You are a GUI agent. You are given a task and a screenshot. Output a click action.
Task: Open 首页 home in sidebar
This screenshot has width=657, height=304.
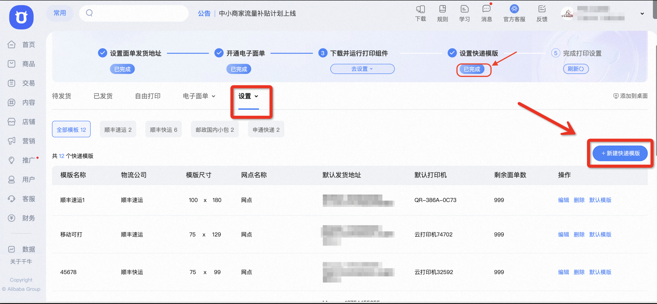pyautogui.click(x=22, y=45)
